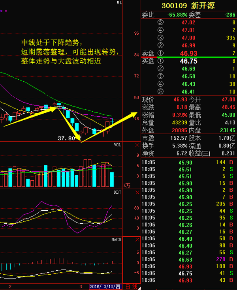Image resolution: width=237 pixels, height=290 pixels.
Task: Click the purple 270 B trade row
Action: (x=189, y=260)
